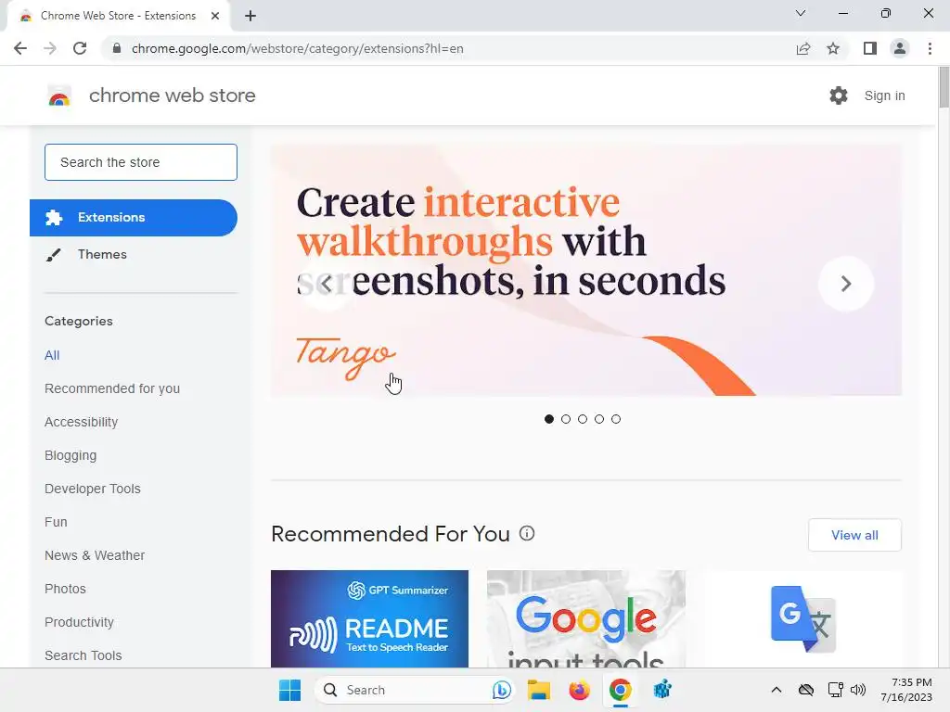Bookmark this tab with the star icon
The height and width of the screenshot is (712, 950).
833,48
